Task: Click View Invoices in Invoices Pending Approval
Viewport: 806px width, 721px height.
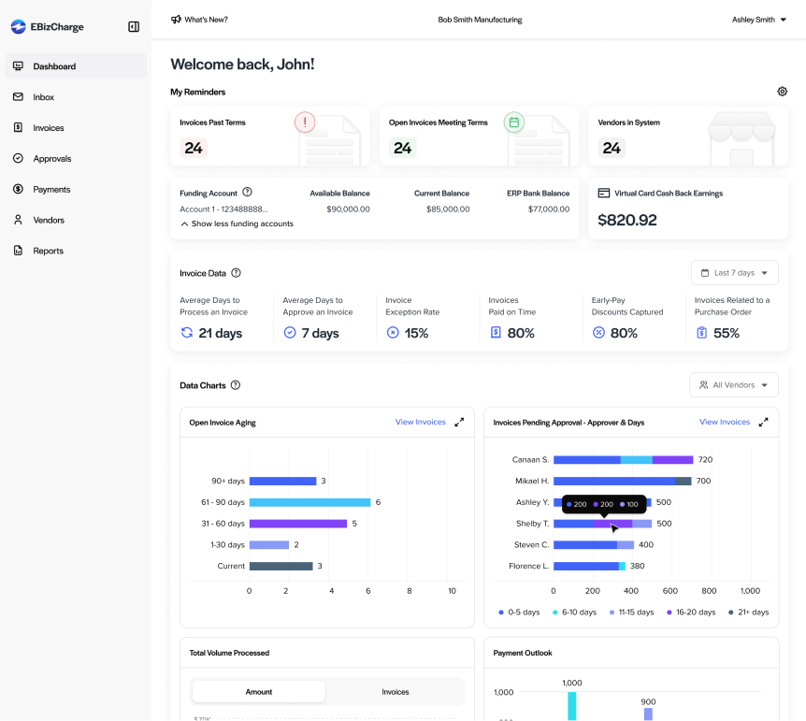Action: coord(725,422)
